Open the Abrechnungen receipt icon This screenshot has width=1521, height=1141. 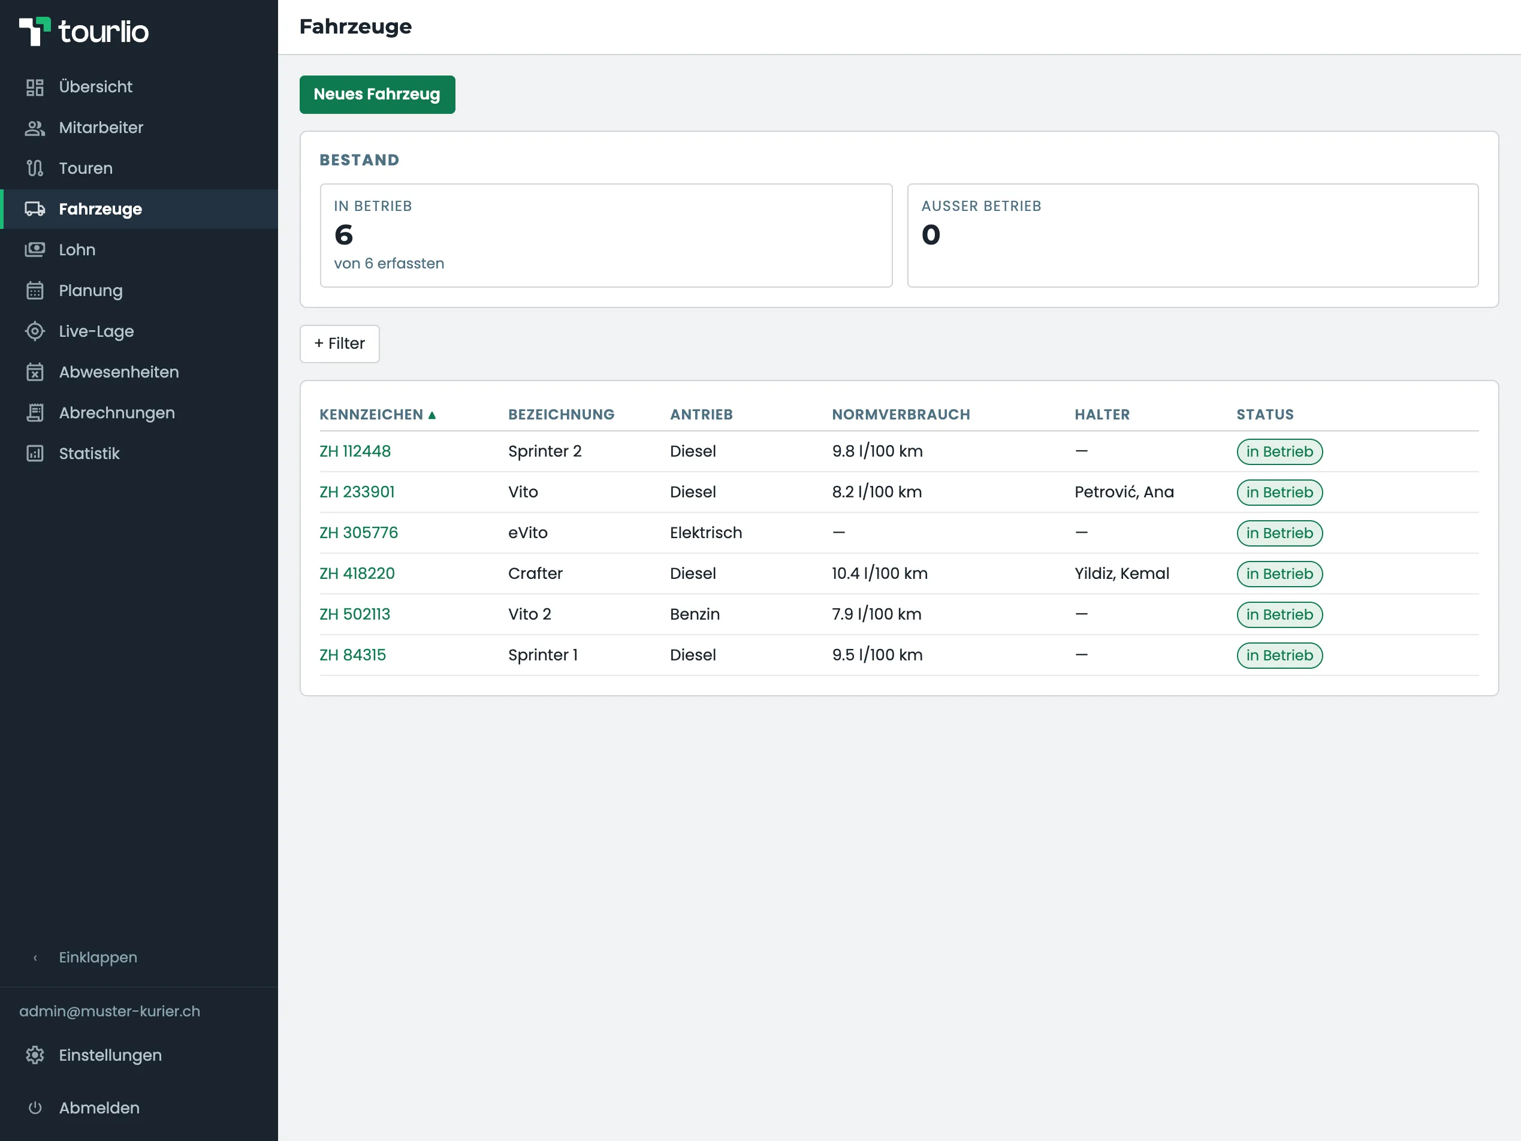[x=34, y=413]
